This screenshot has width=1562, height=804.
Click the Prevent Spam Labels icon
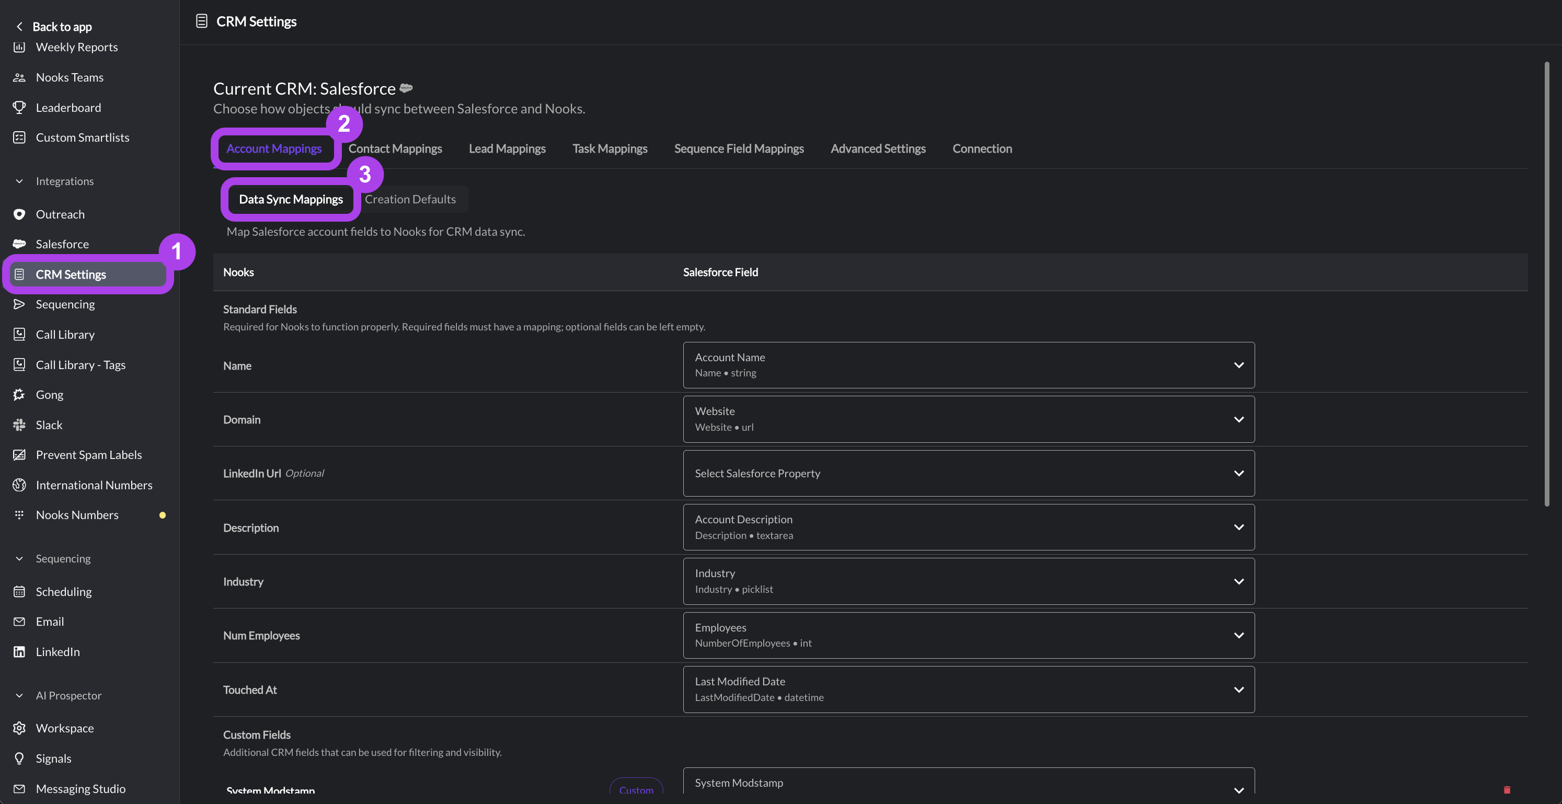click(x=19, y=455)
